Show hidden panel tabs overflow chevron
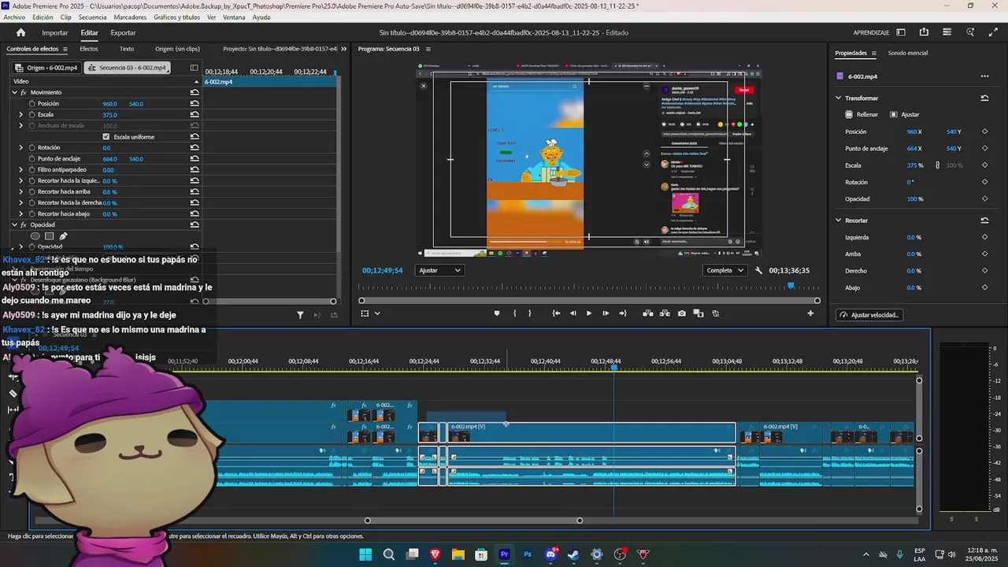This screenshot has width=1008, height=567. coord(343,49)
